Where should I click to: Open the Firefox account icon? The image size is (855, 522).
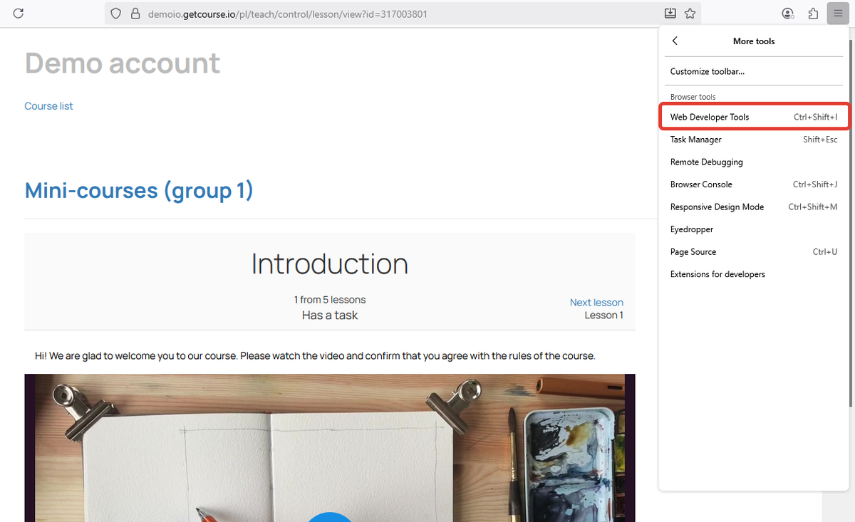[787, 14]
